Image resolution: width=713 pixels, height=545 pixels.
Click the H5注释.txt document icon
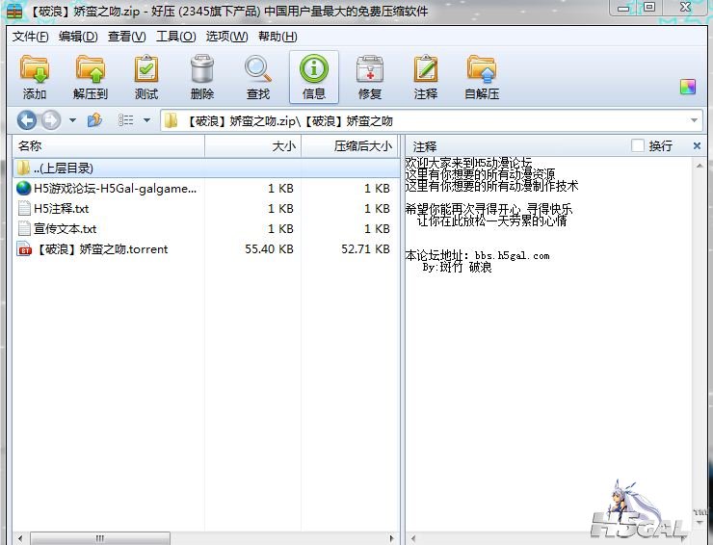pos(24,208)
